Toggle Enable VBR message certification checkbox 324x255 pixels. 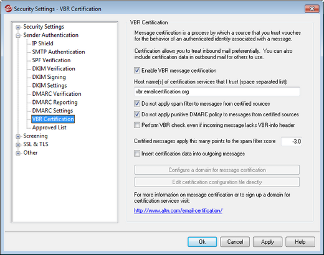point(137,70)
